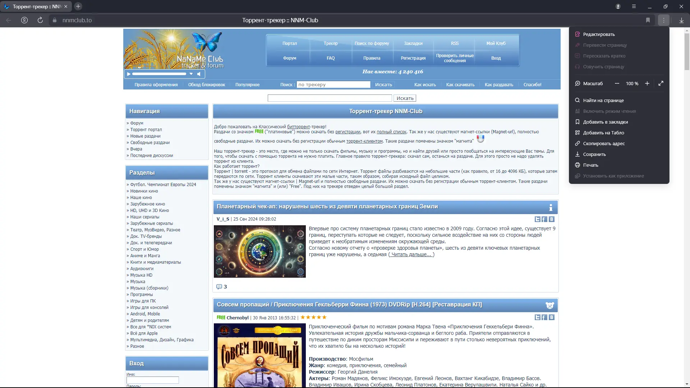This screenshot has width=690, height=388.
Task: Mute the audio player speaker icon
Action: 199,74
